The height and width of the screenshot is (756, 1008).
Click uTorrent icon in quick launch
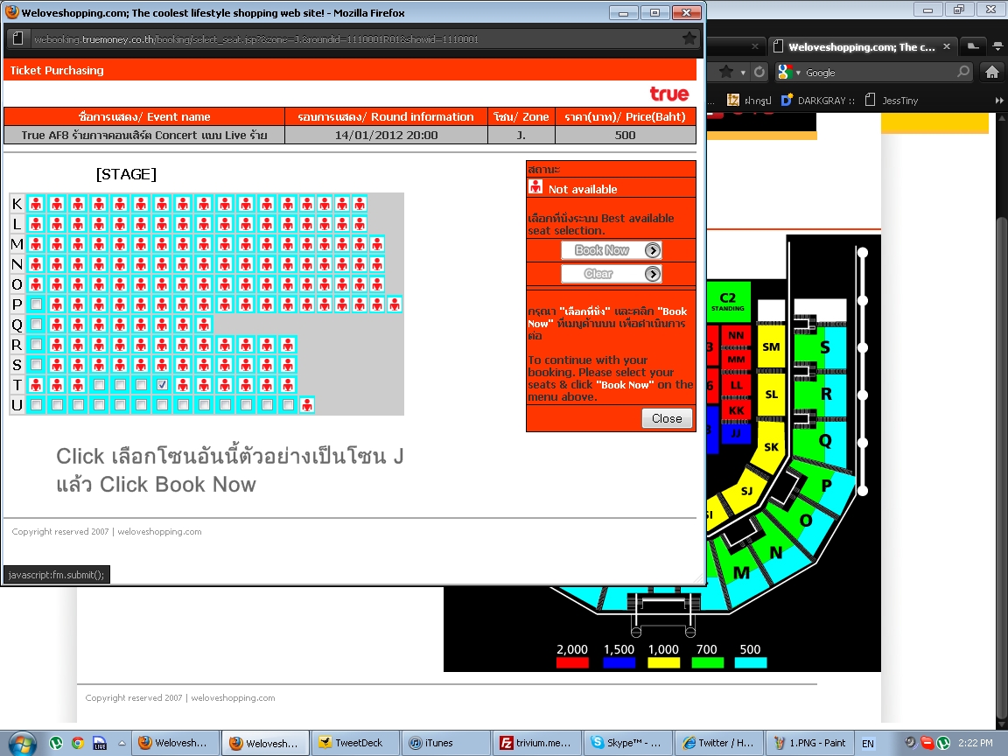[x=56, y=743]
